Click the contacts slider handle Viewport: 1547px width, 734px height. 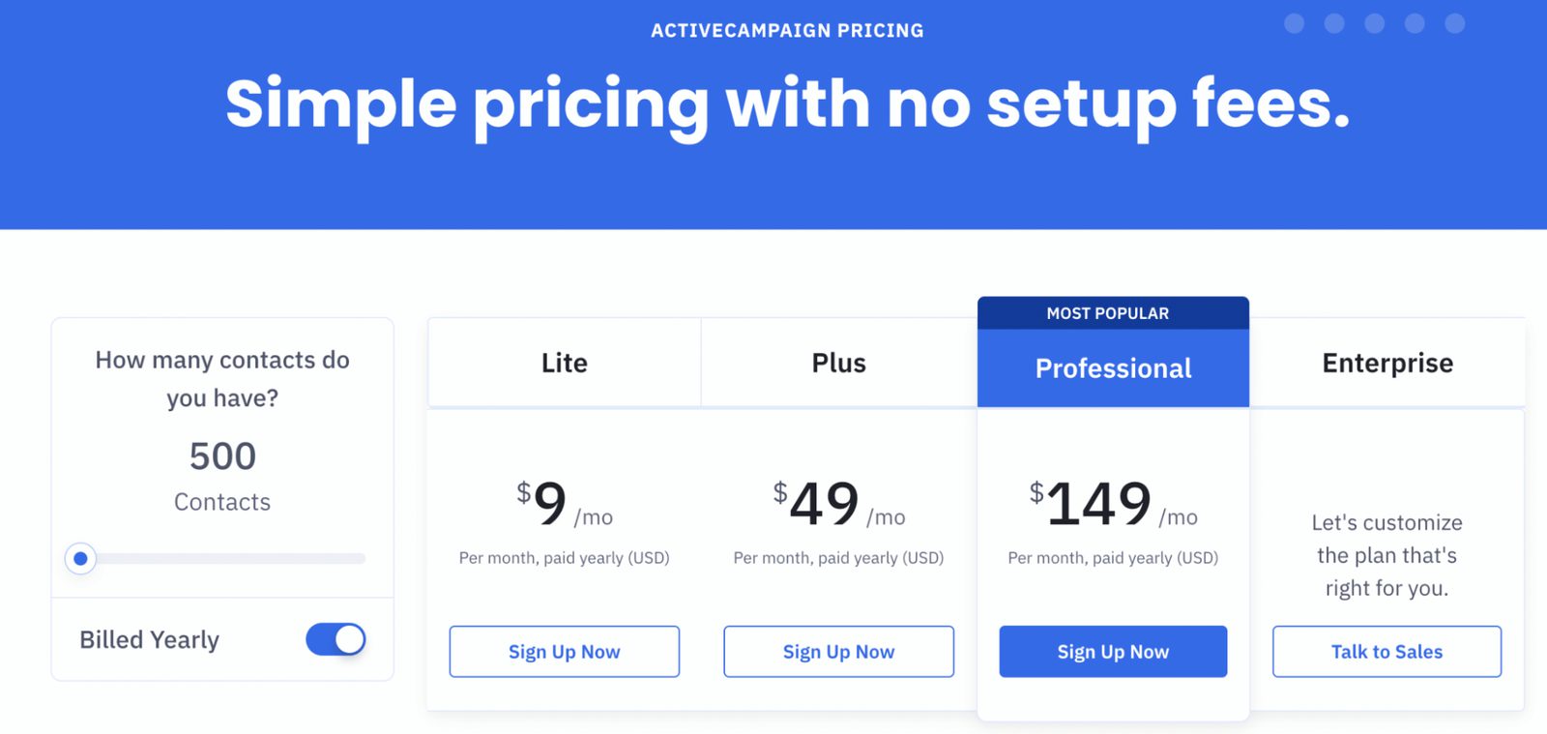[x=81, y=559]
